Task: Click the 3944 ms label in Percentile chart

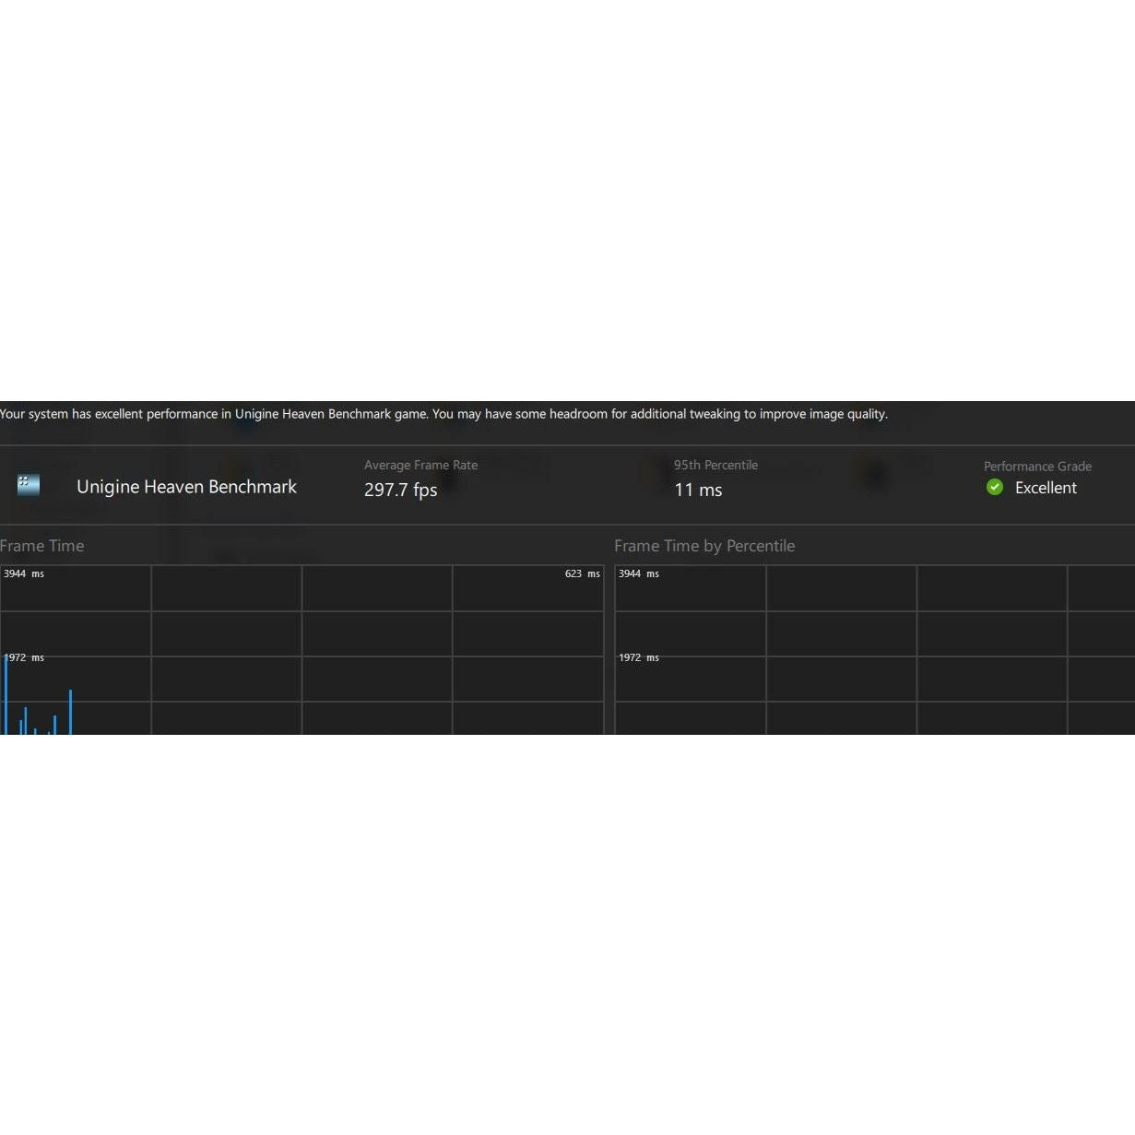Action: (x=639, y=573)
